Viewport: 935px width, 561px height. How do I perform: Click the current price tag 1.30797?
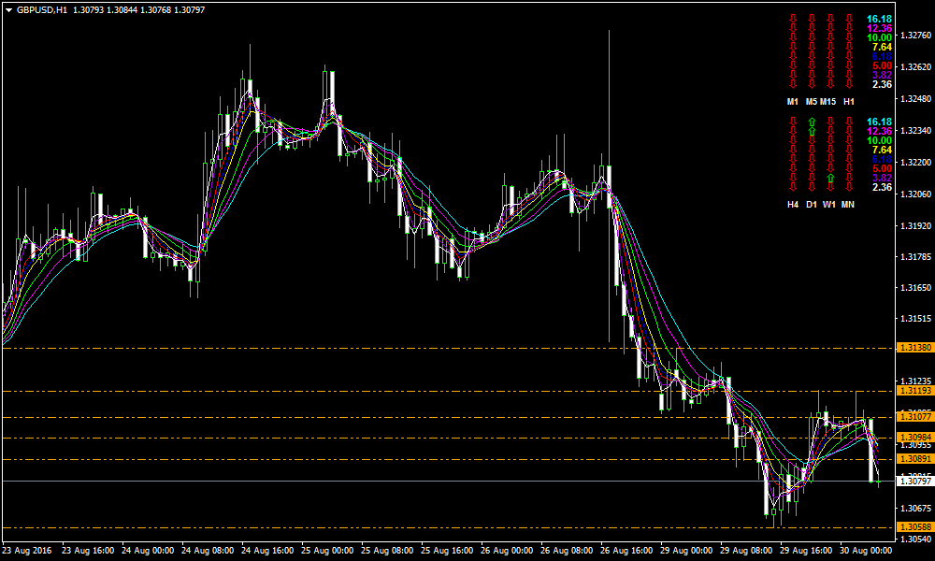point(913,482)
